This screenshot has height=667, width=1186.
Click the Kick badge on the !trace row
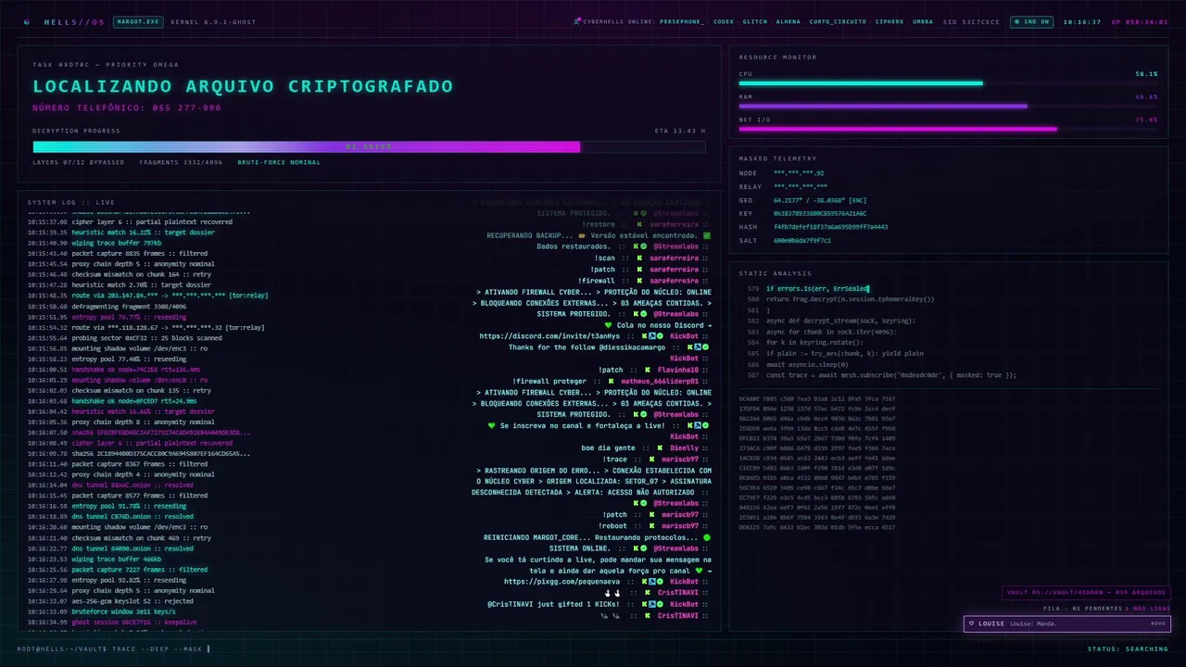(651, 459)
